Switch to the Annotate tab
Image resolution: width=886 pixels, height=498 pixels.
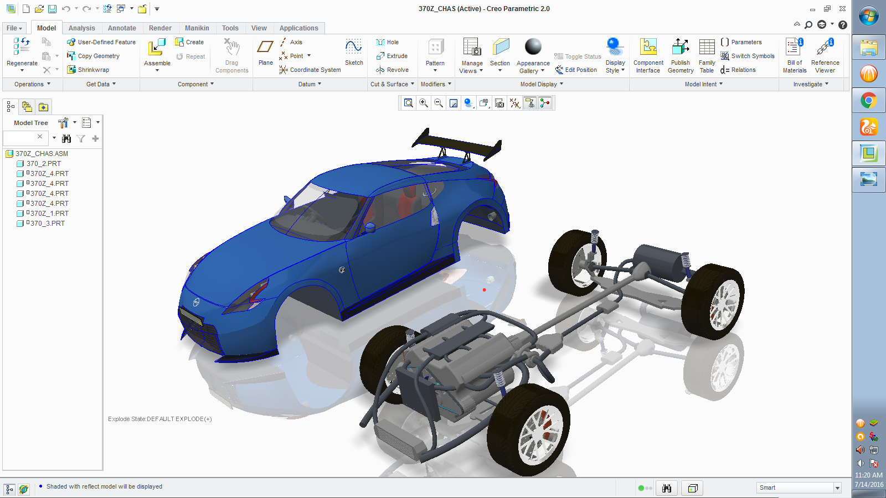pyautogui.click(x=122, y=28)
